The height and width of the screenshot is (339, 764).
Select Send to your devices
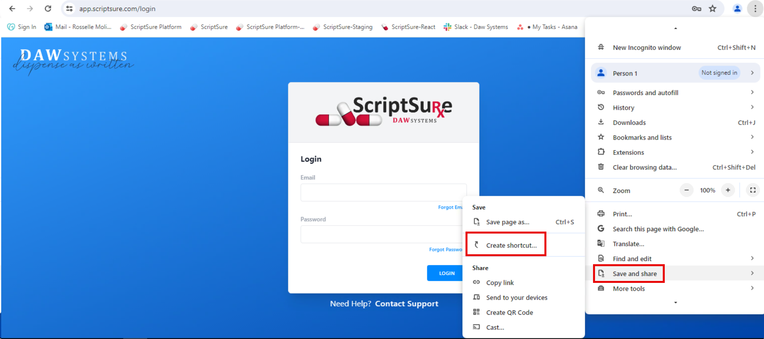523,297
